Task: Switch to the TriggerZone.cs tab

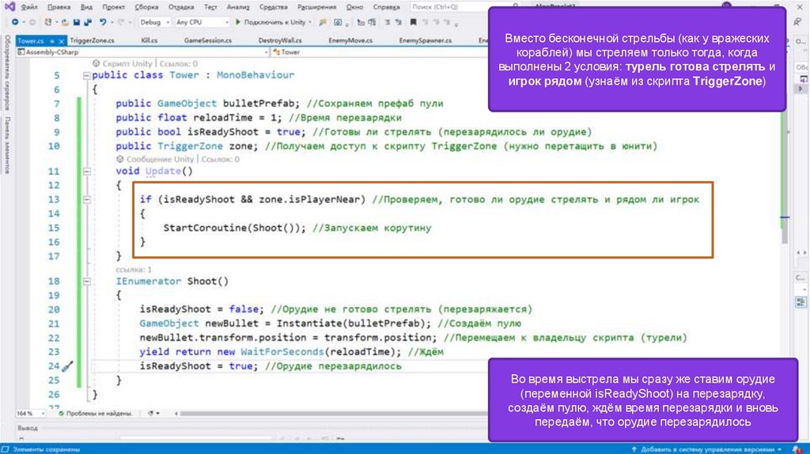Action: 93,40
